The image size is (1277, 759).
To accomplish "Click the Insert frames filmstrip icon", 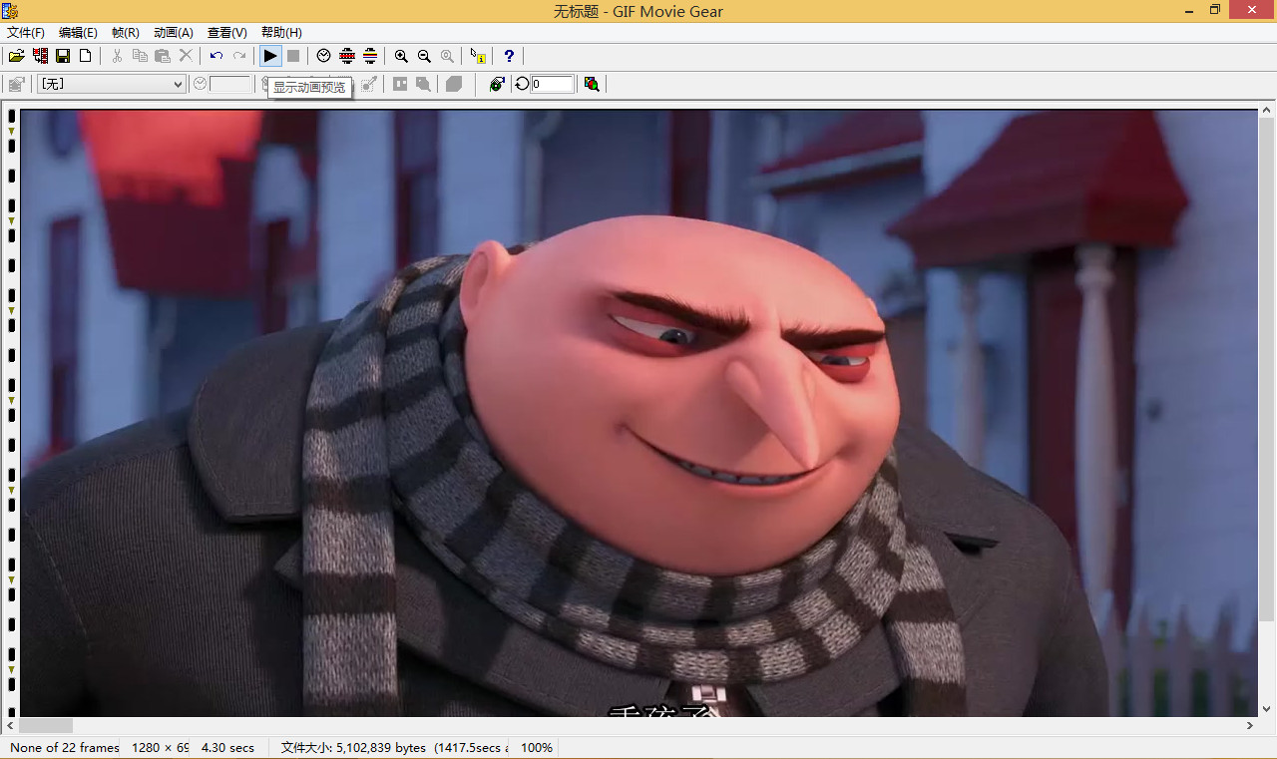I will 40,56.
